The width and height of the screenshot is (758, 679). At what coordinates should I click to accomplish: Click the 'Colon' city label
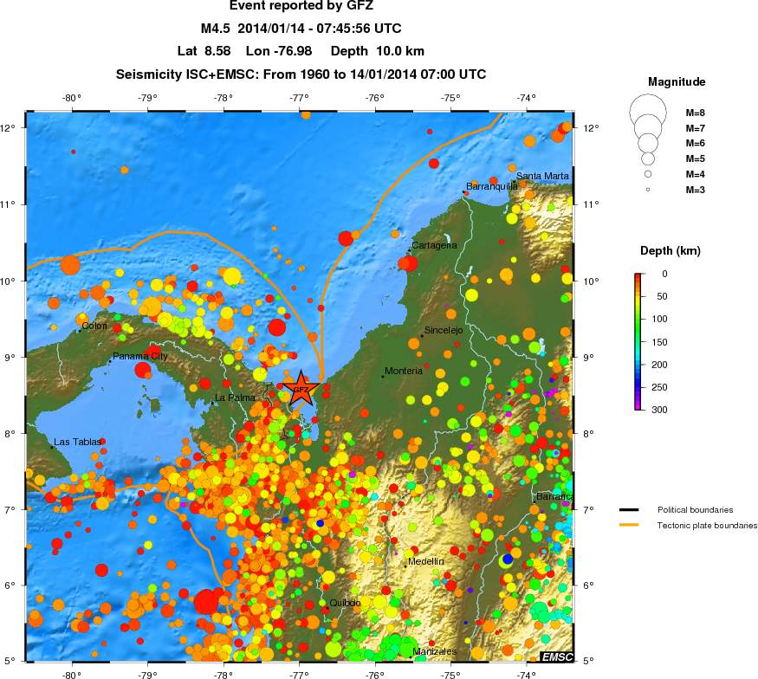coord(94,326)
